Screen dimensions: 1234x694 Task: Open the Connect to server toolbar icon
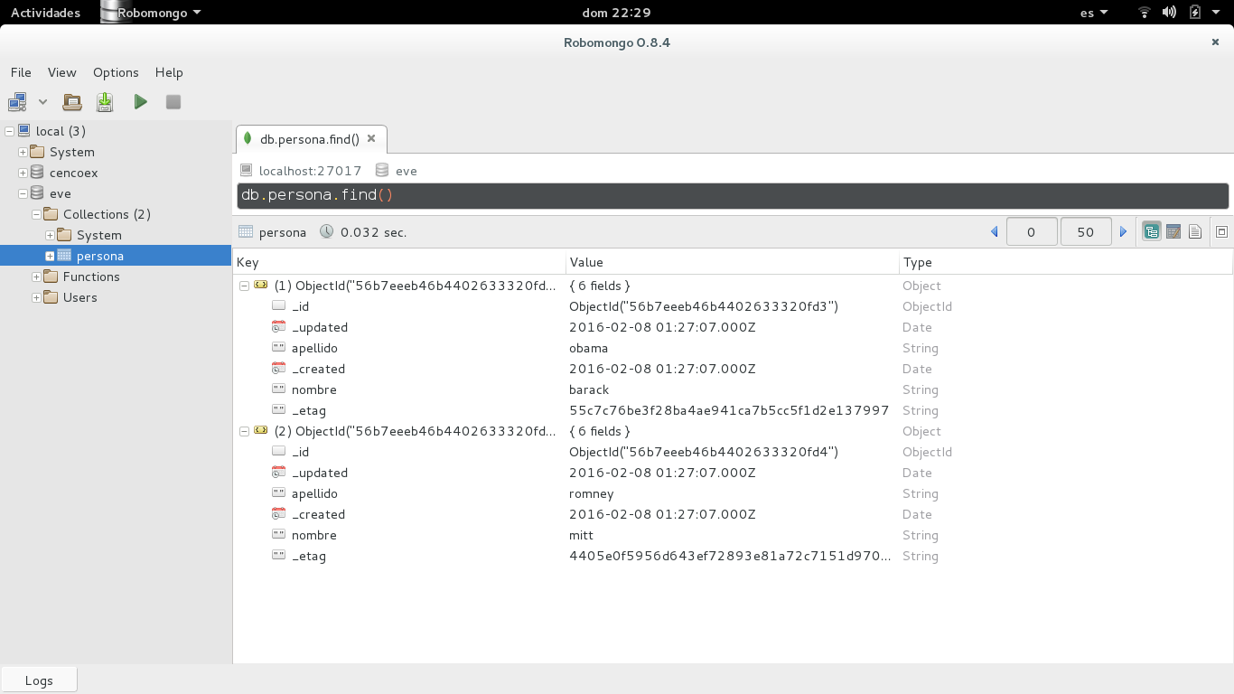pyautogui.click(x=17, y=102)
